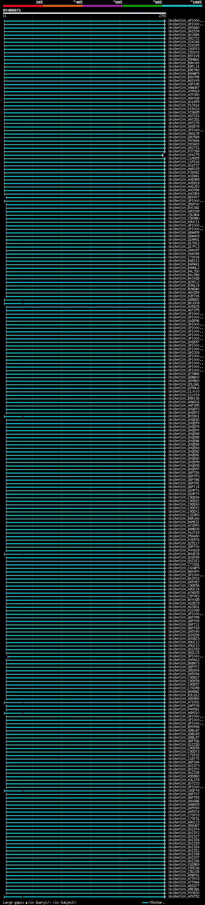Screen dimensions: 205x905
Task: Click hit label UniRef100_B8AWF8
Action: (x=184, y=74)
